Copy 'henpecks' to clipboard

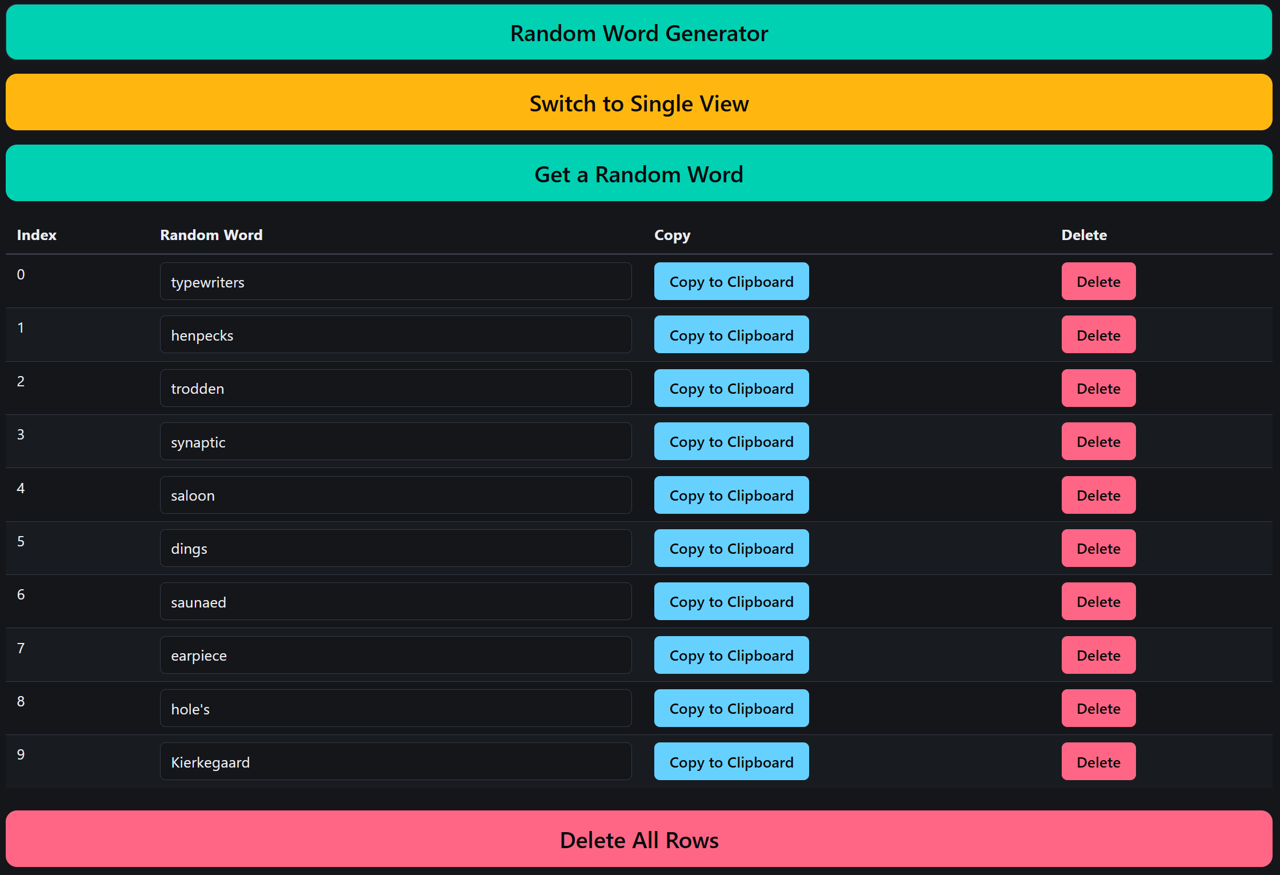pyautogui.click(x=731, y=335)
